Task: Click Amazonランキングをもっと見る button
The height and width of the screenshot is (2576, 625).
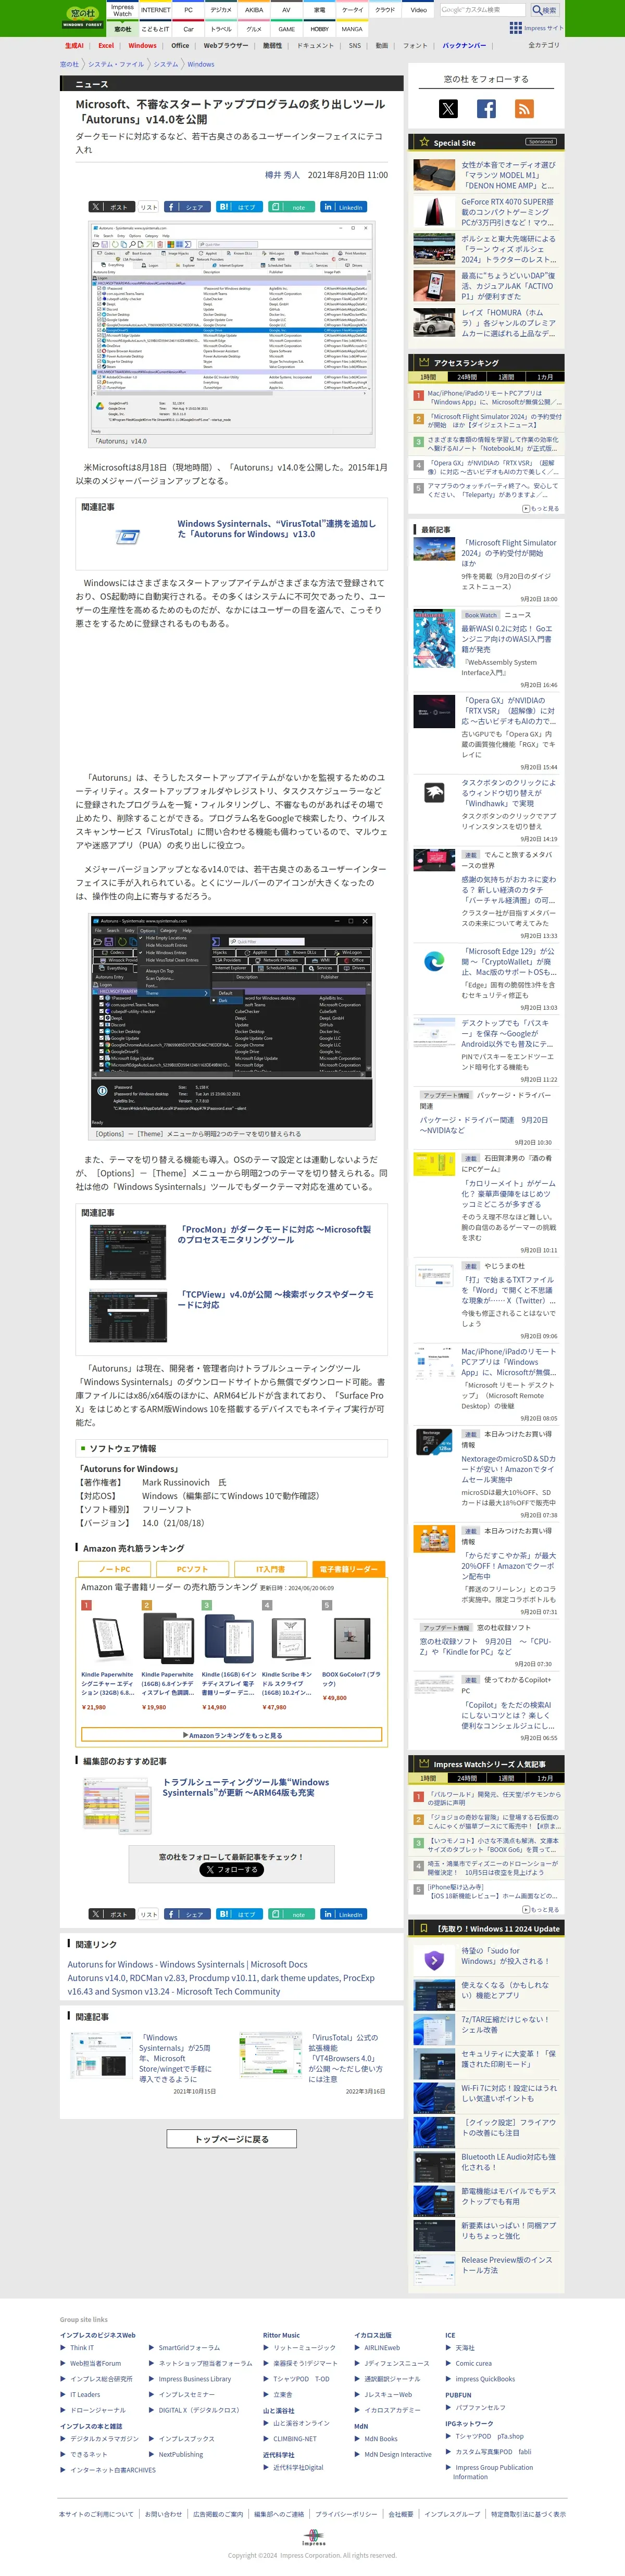Action: tap(232, 1735)
